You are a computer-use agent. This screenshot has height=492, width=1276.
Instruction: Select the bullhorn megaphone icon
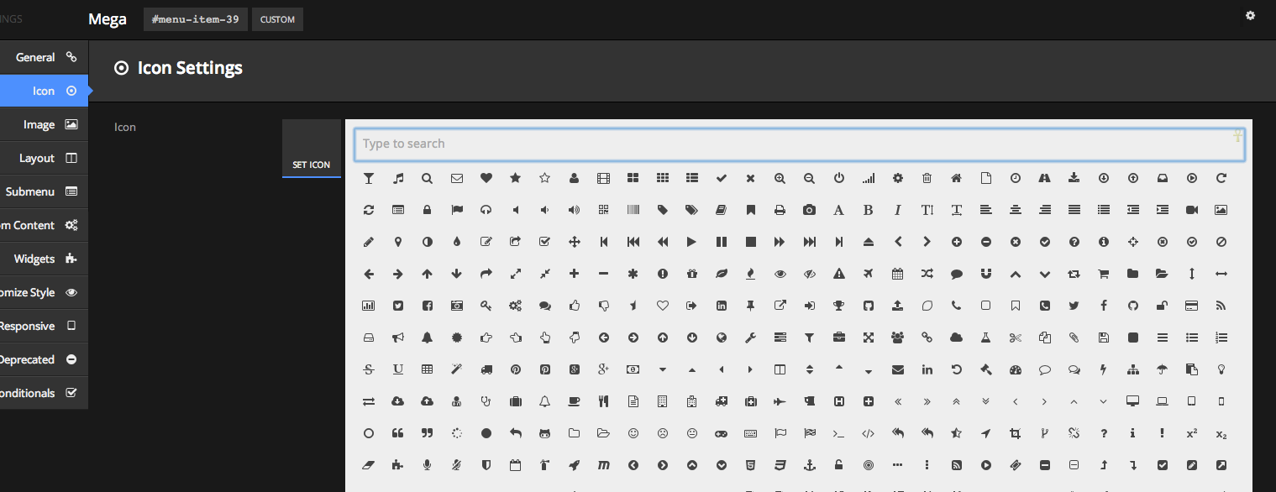[398, 338]
